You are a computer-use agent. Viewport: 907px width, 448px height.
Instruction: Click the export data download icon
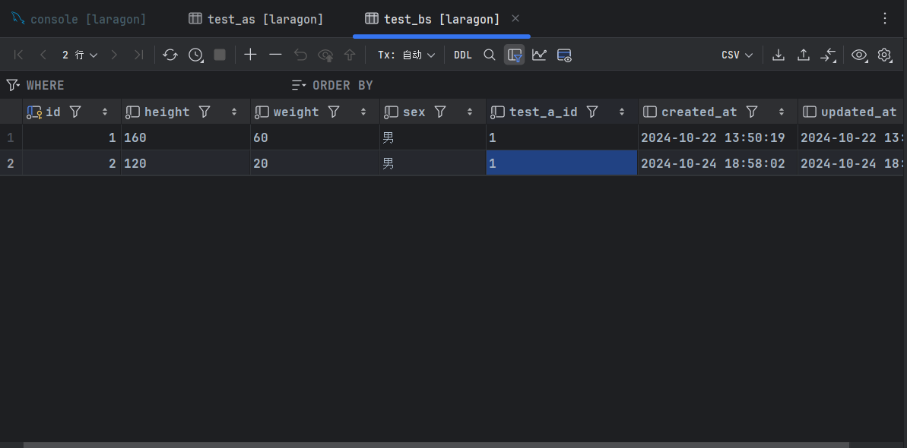tap(779, 55)
